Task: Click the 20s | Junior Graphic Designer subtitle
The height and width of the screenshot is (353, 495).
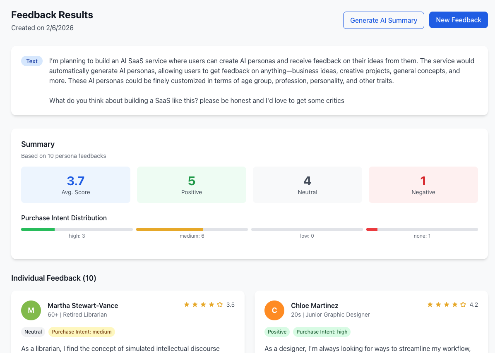Action: click(331, 315)
